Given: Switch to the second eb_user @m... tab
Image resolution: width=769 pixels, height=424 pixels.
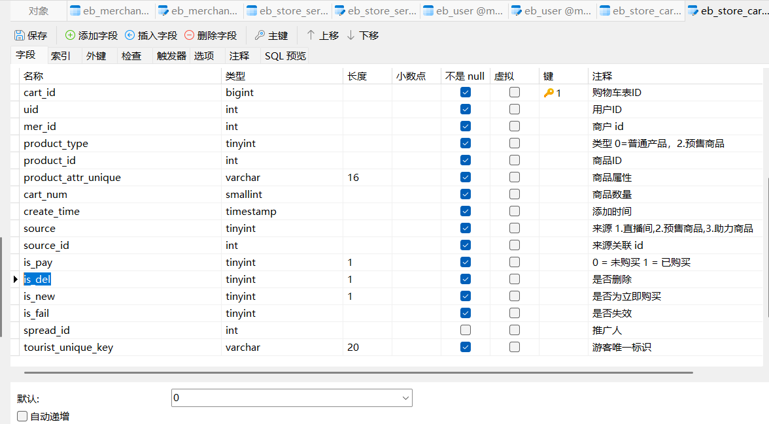Looking at the screenshot, I should 552,11.
